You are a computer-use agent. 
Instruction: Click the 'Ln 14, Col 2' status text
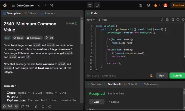(x=93, y=76)
